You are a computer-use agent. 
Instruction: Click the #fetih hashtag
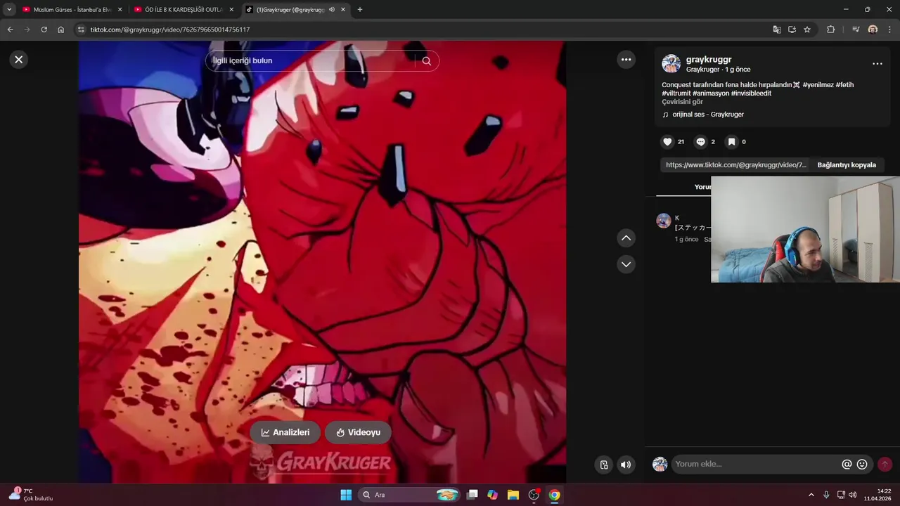click(844, 85)
